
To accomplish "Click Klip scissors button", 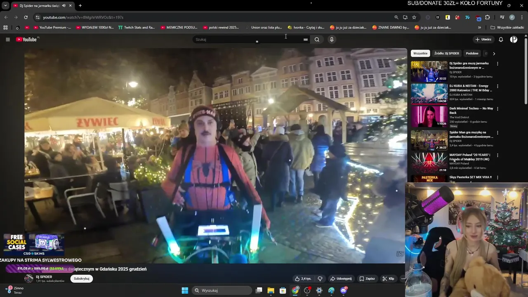I will (388, 279).
